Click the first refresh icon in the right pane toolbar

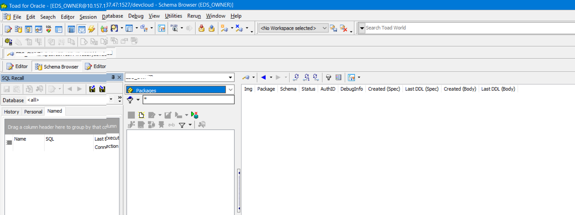[x=296, y=77]
